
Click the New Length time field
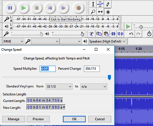tap(45, 107)
